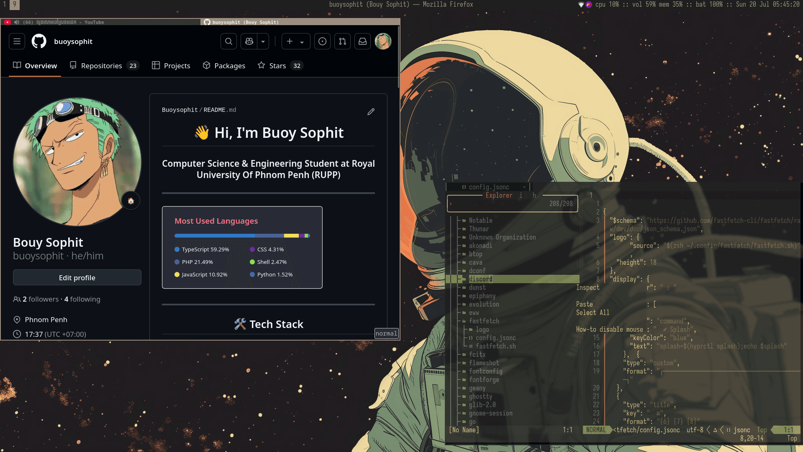803x452 pixels.
Task: Switch to the Repositories tab
Action: [101, 65]
